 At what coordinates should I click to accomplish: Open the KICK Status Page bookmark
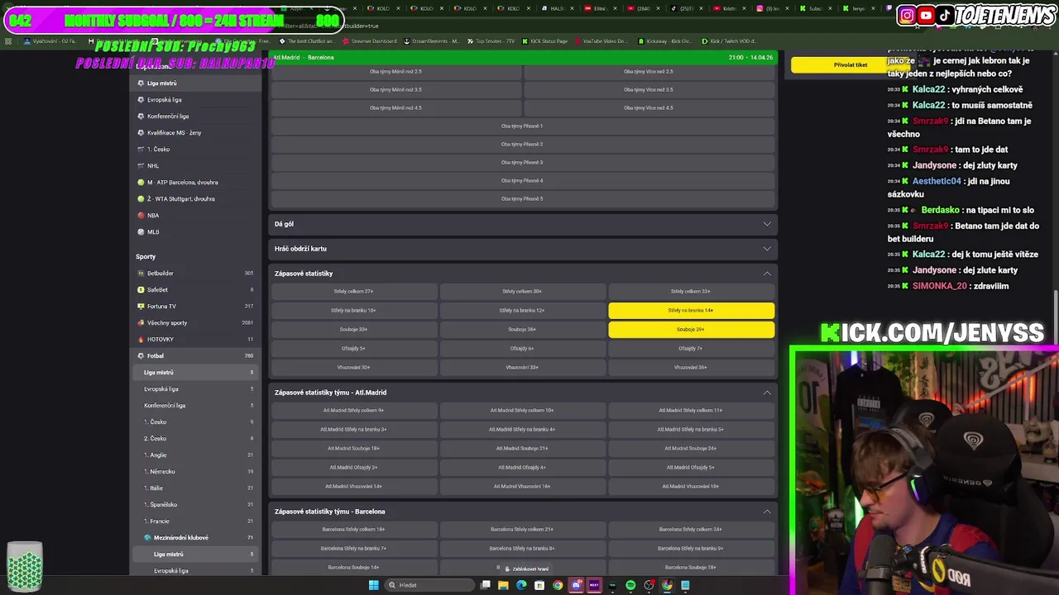coord(544,41)
